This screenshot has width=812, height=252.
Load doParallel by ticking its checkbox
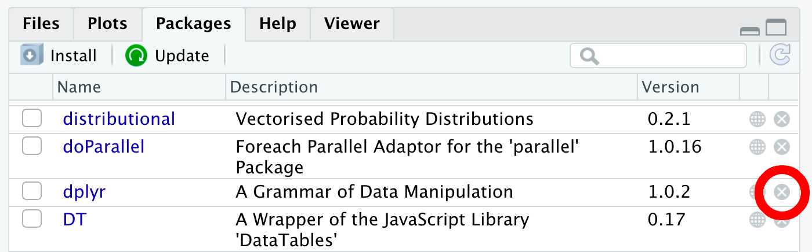pyautogui.click(x=32, y=146)
